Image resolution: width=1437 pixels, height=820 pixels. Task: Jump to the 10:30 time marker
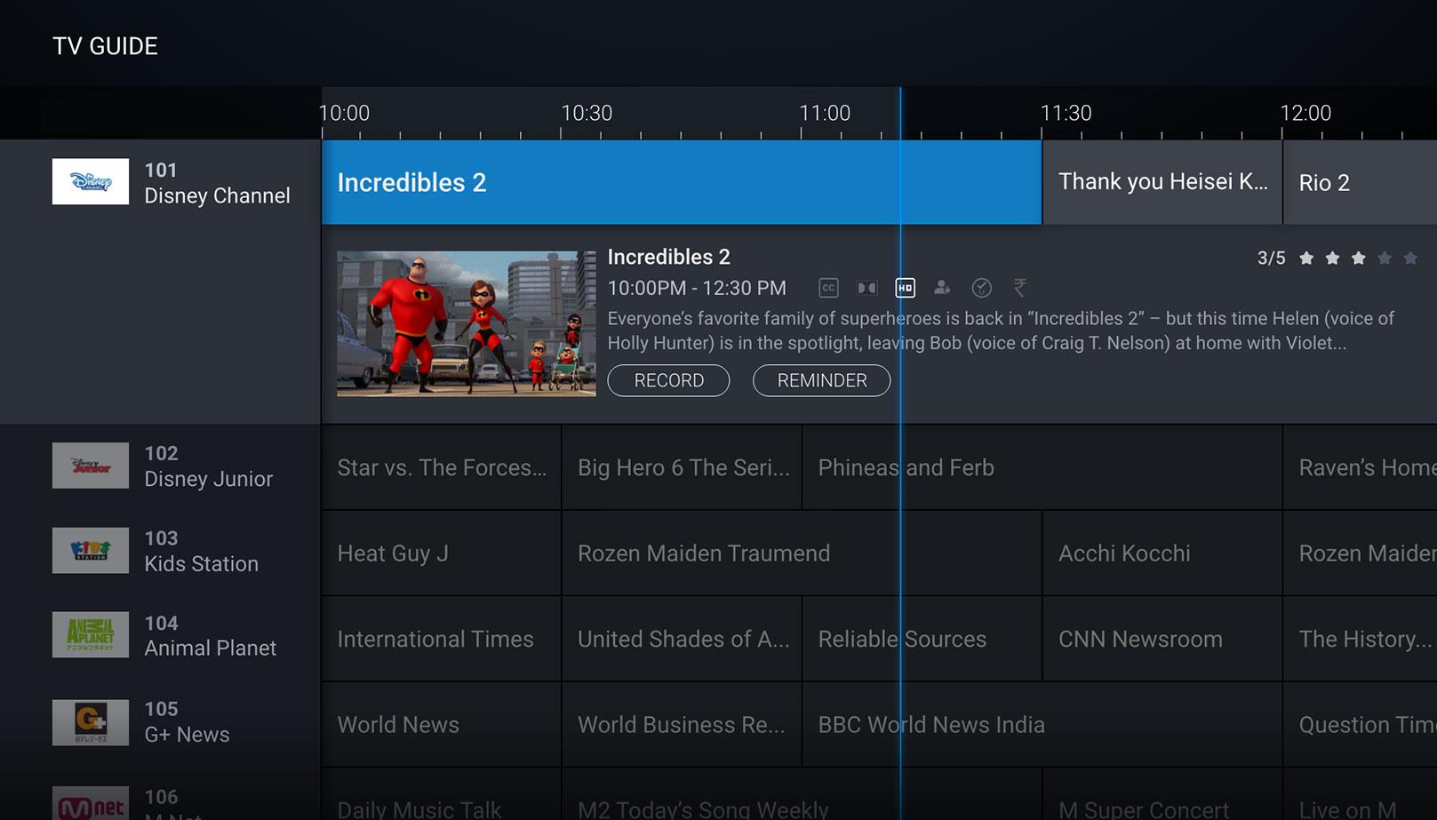click(x=587, y=113)
